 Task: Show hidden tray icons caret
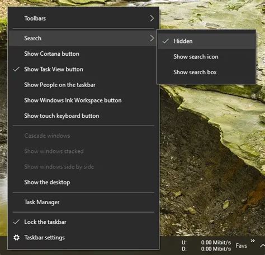point(262,246)
